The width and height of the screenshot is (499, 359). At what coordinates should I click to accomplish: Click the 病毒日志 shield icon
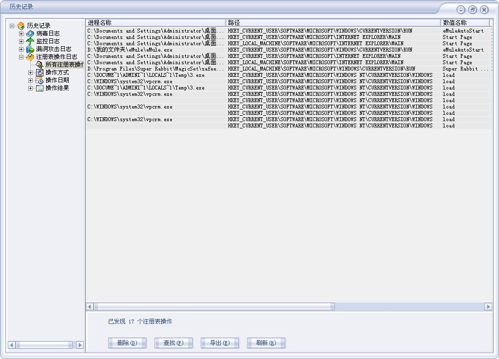point(30,34)
